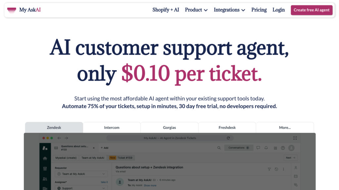Select the Gorgias tab

coord(169,128)
